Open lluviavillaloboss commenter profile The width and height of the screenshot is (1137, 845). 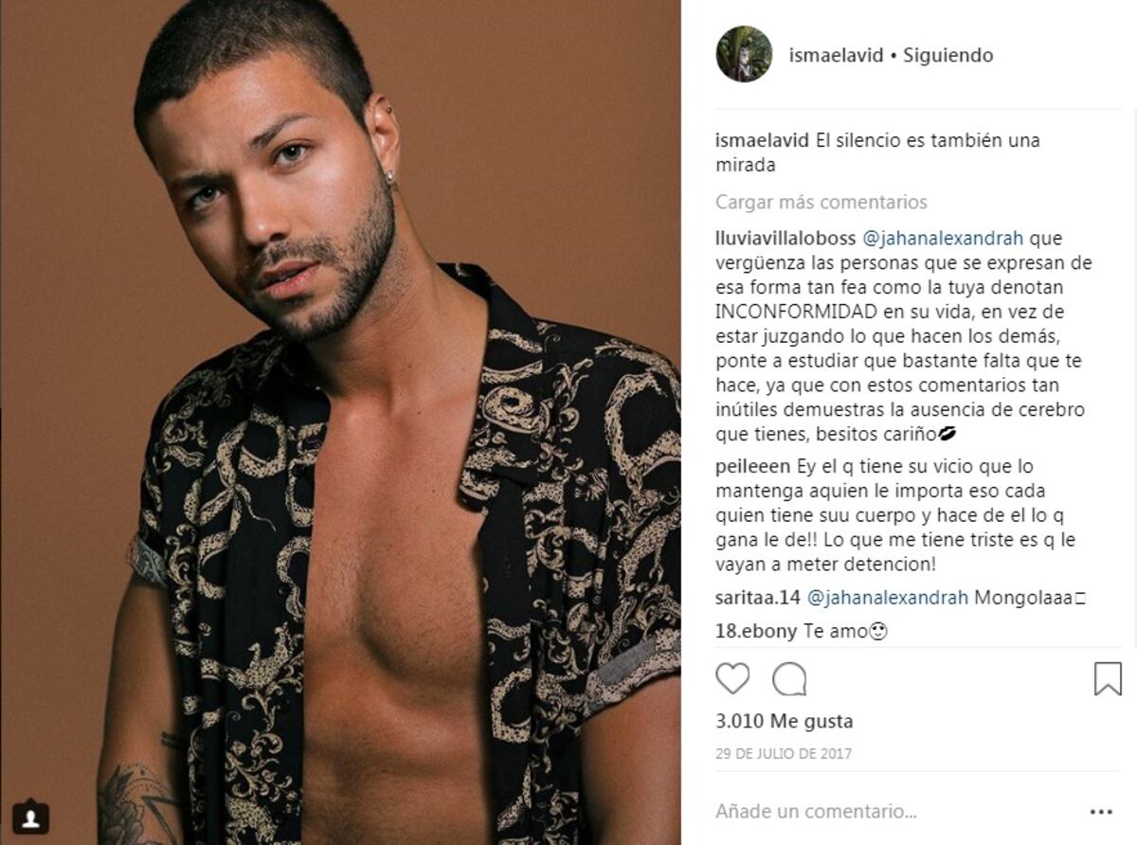tap(785, 238)
